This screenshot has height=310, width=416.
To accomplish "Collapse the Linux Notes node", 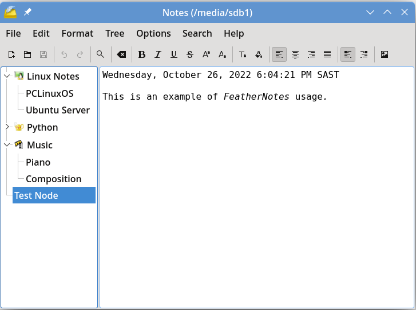I will [7, 76].
